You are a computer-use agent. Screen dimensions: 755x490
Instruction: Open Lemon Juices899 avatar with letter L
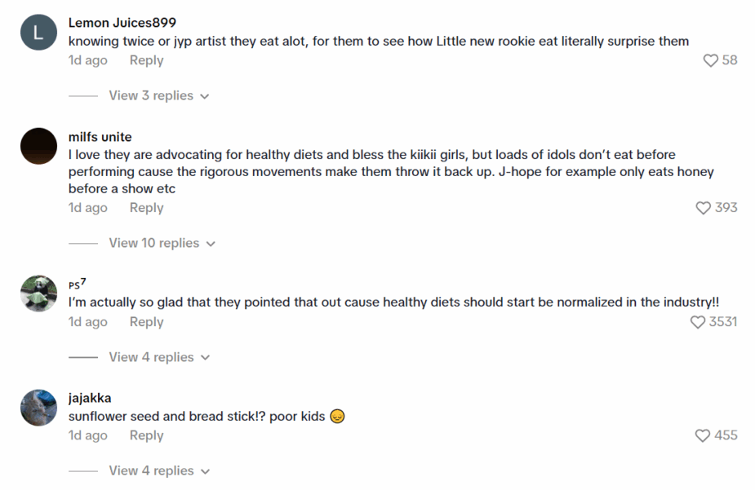coord(38,33)
